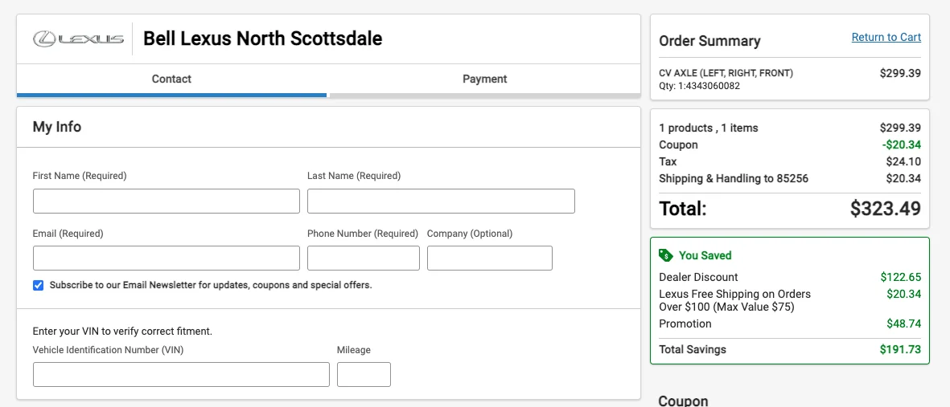Click the Promotion $48.74 amount

click(x=904, y=324)
